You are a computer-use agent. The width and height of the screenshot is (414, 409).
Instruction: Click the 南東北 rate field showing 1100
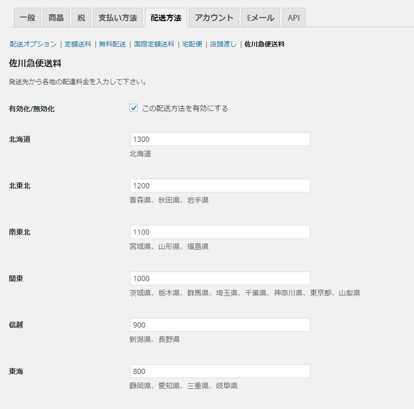220,232
